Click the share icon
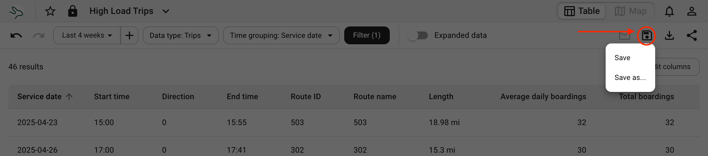The width and height of the screenshot is (708, 156). (692, 35)
